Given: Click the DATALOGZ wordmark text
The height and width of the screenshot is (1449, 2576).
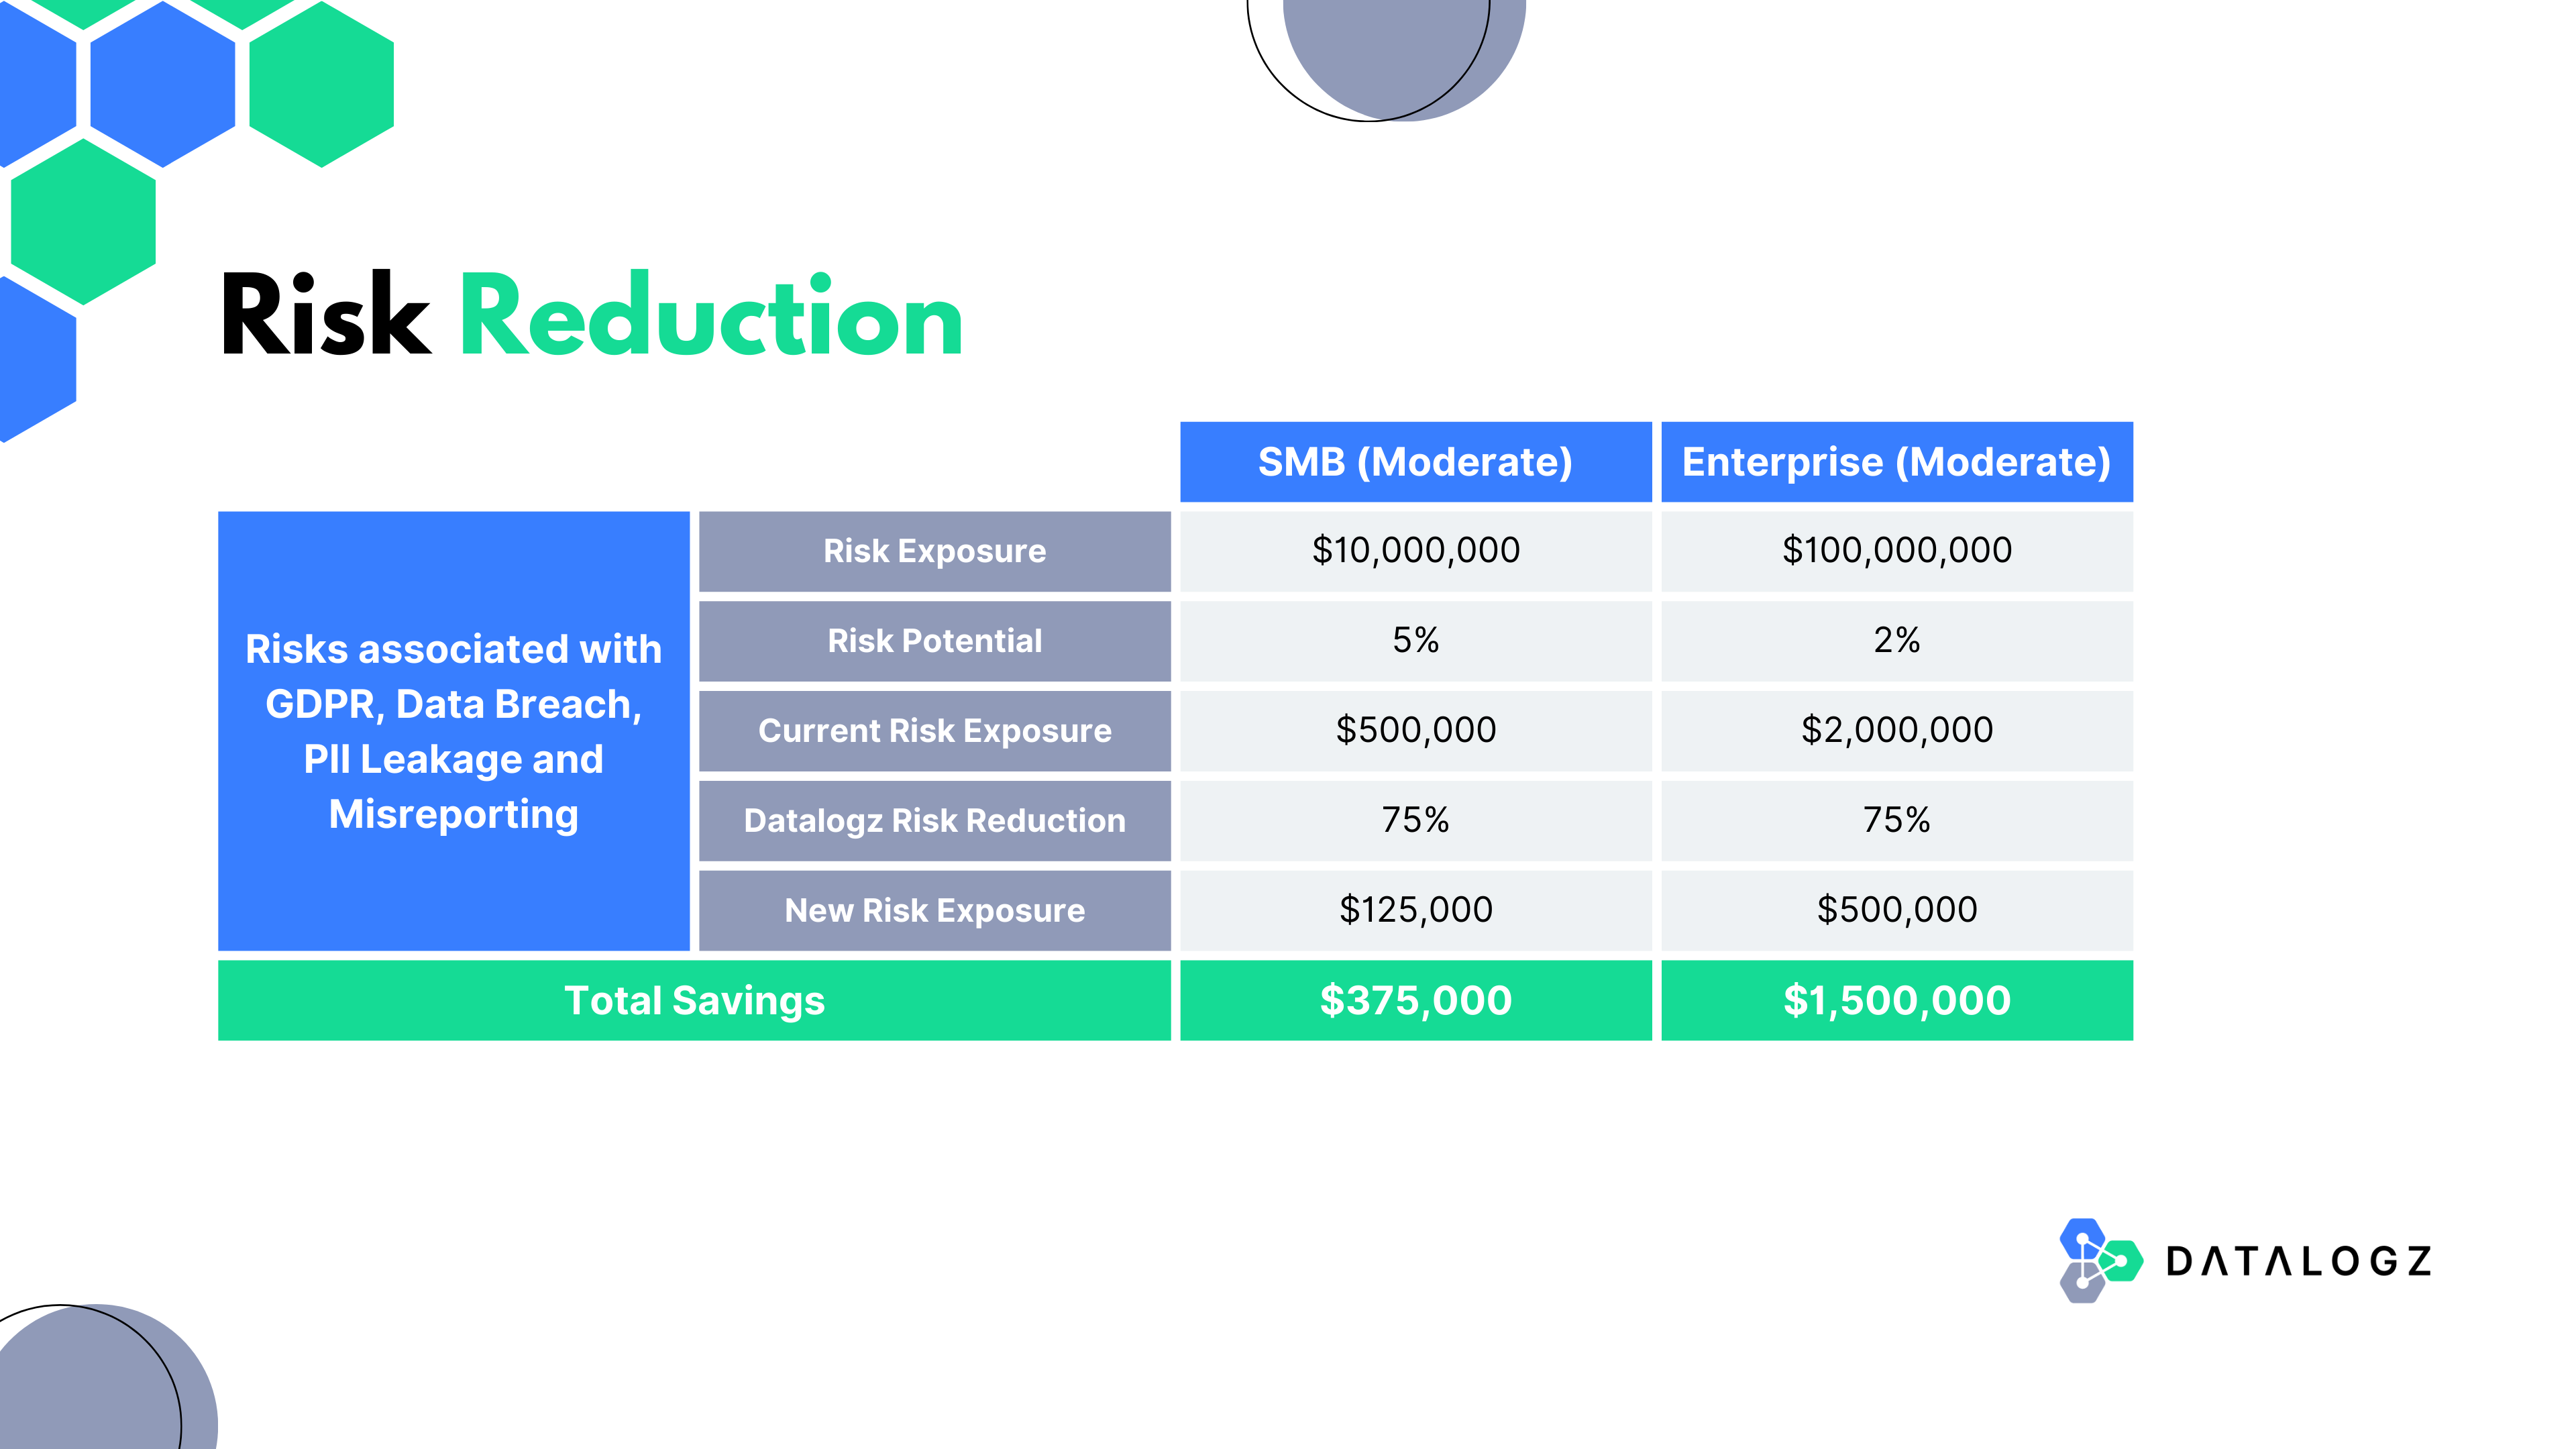Looking at the screenshot, I should point(2298,1262).
